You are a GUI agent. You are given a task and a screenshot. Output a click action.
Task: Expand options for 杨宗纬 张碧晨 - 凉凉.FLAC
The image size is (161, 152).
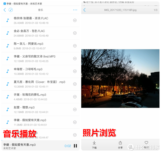pos(75,20)
